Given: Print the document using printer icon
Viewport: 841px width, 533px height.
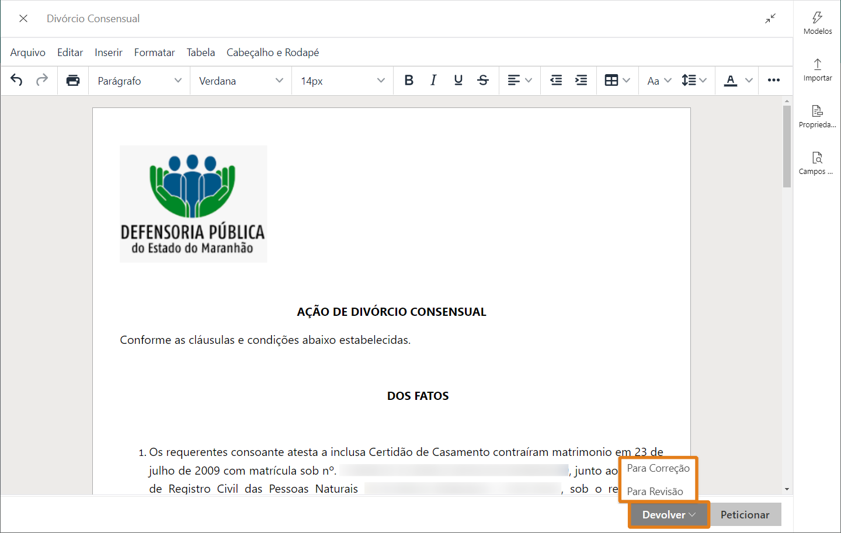Looking at the screenshot, I should pos(73,81).
